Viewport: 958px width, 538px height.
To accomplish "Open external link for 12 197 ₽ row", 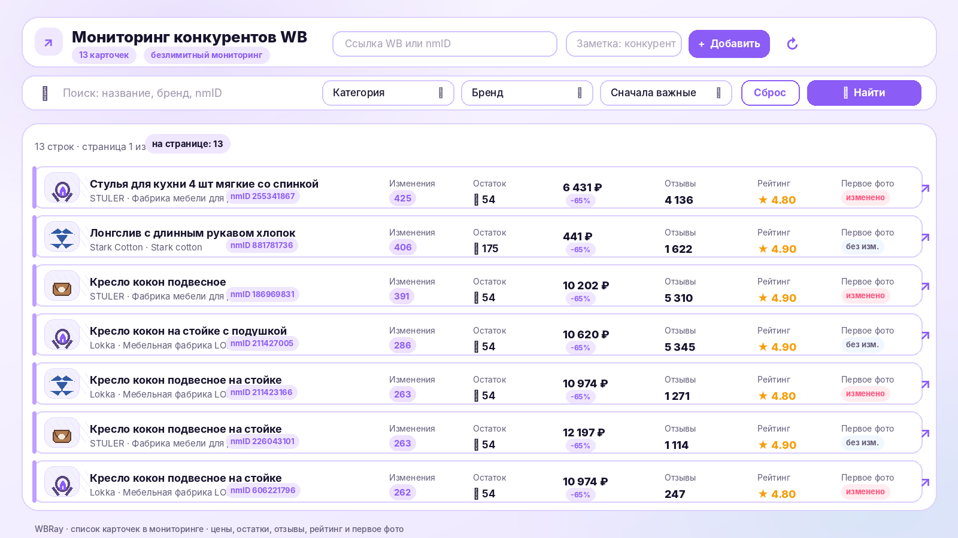I will (x=925, y=433).
